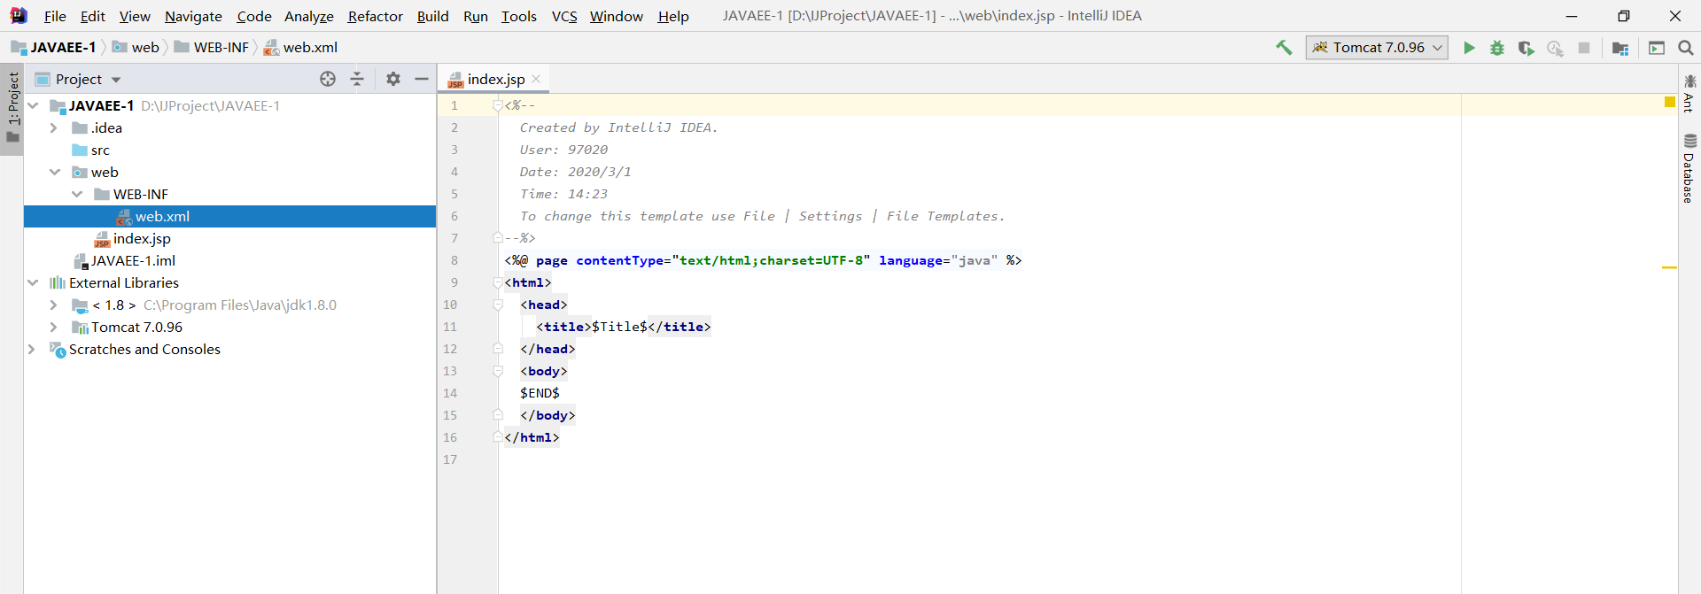Click the Stop square icon
The height and width of the screenshot is (594, 1701).
[x=1584, y=48]
